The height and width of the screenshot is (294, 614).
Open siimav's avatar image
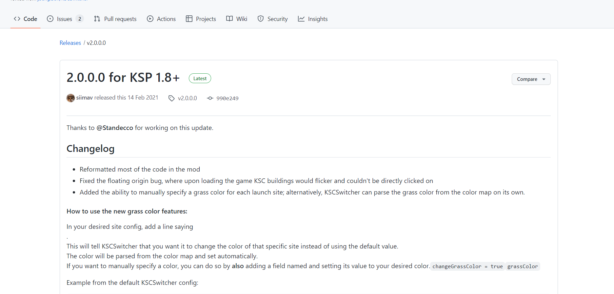pos(70,98)
